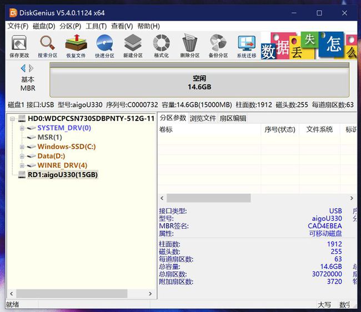
Task: Launch System Migration (系统迁移) tool
Action: [x=247, y=46]
